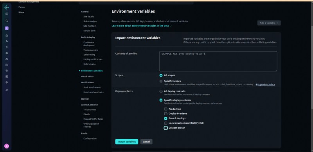The height and width of the screenshot is (152, 313).
Task: Open the Audit log document icon
Action: pos(7,65)
